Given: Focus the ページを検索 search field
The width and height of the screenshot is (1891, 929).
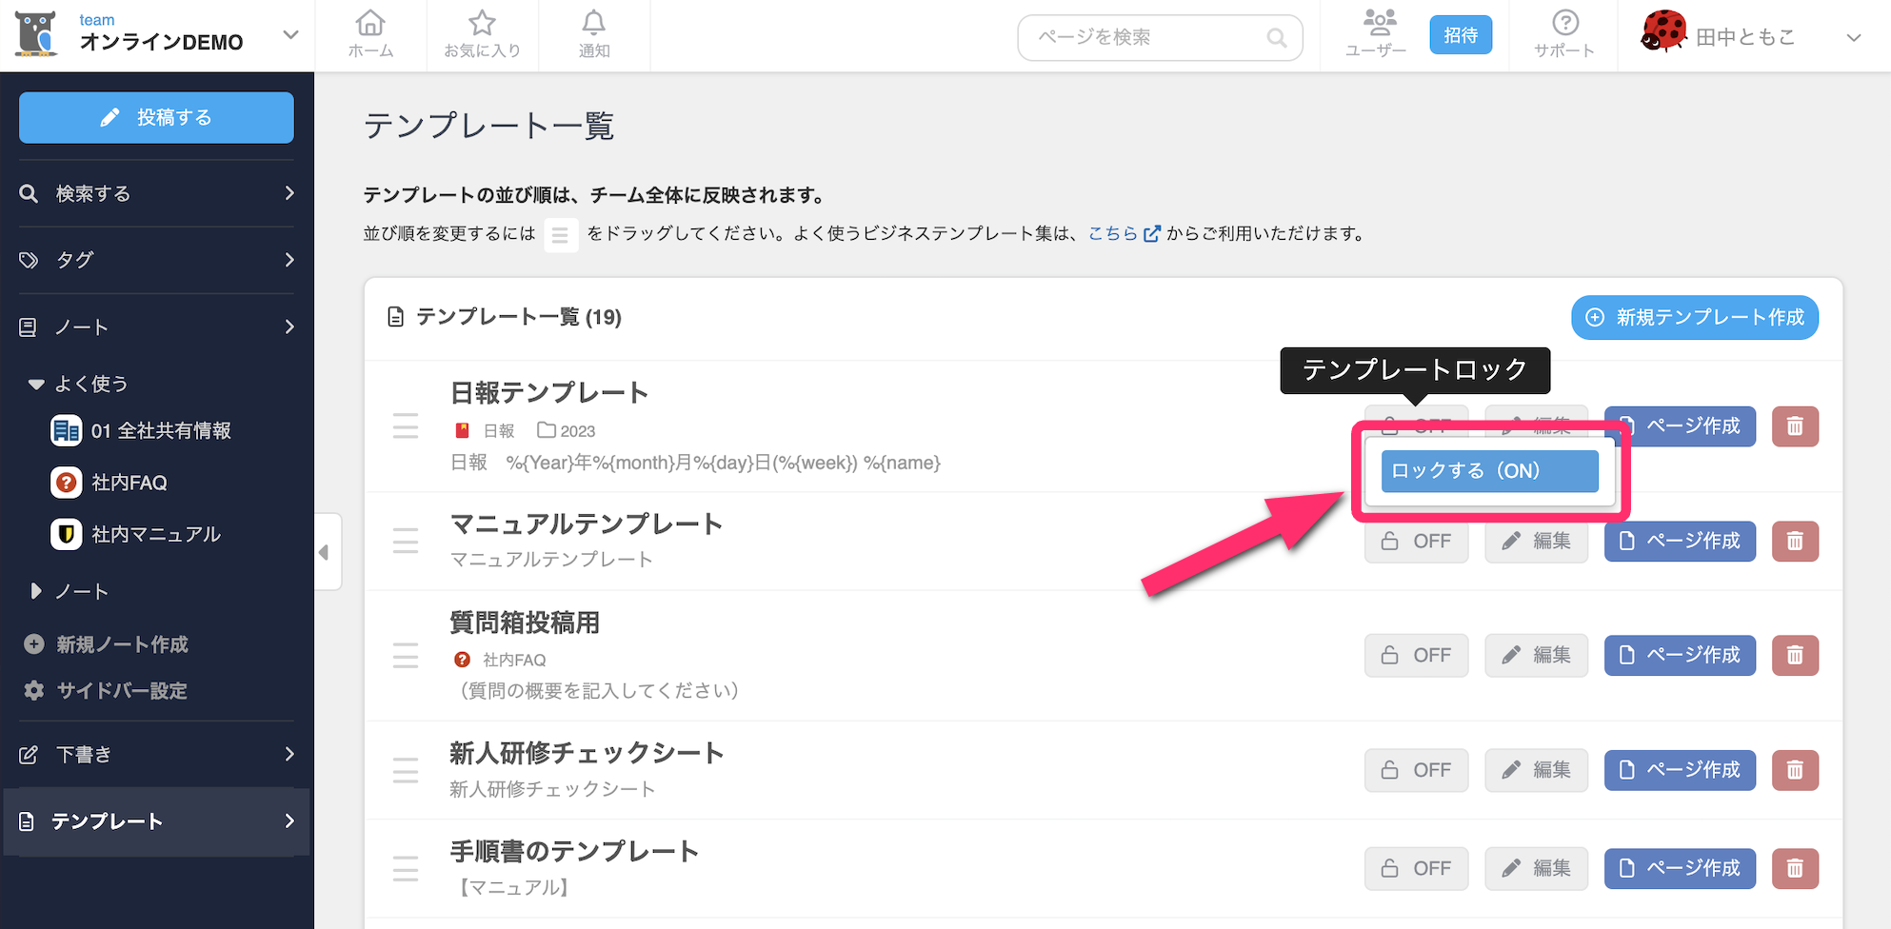Looking at the screenshot, I should (1149, 37).
